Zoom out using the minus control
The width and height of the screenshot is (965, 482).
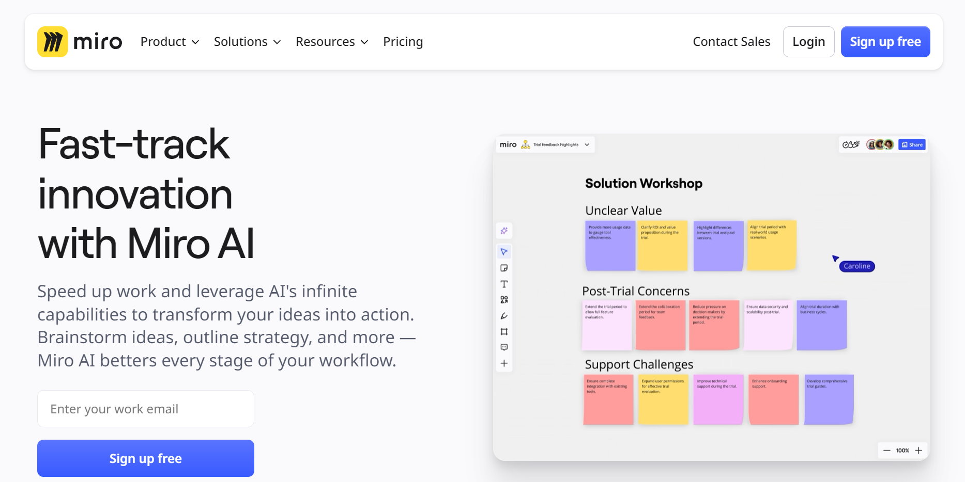pyautogui.click(x=886, y=450)
